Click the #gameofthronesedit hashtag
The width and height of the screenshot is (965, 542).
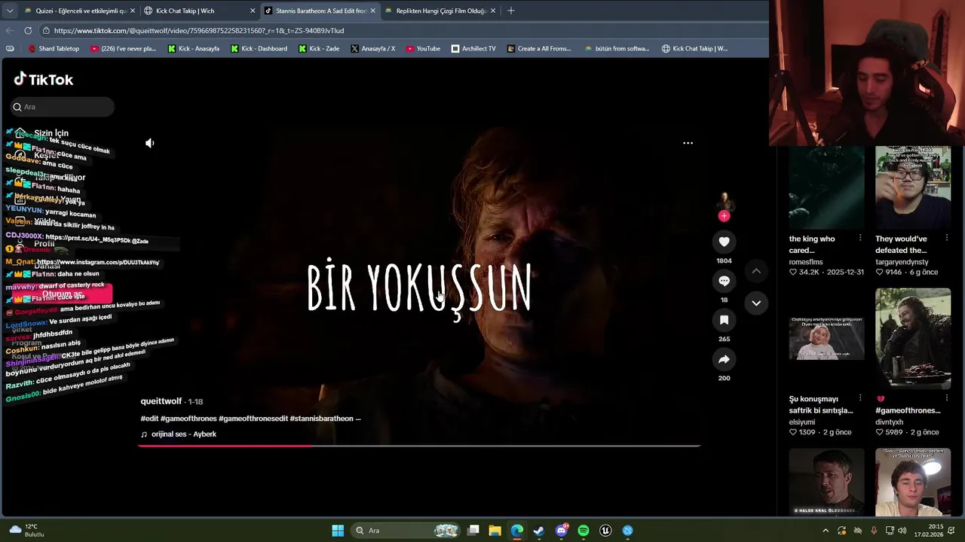[x=253, y=419]
